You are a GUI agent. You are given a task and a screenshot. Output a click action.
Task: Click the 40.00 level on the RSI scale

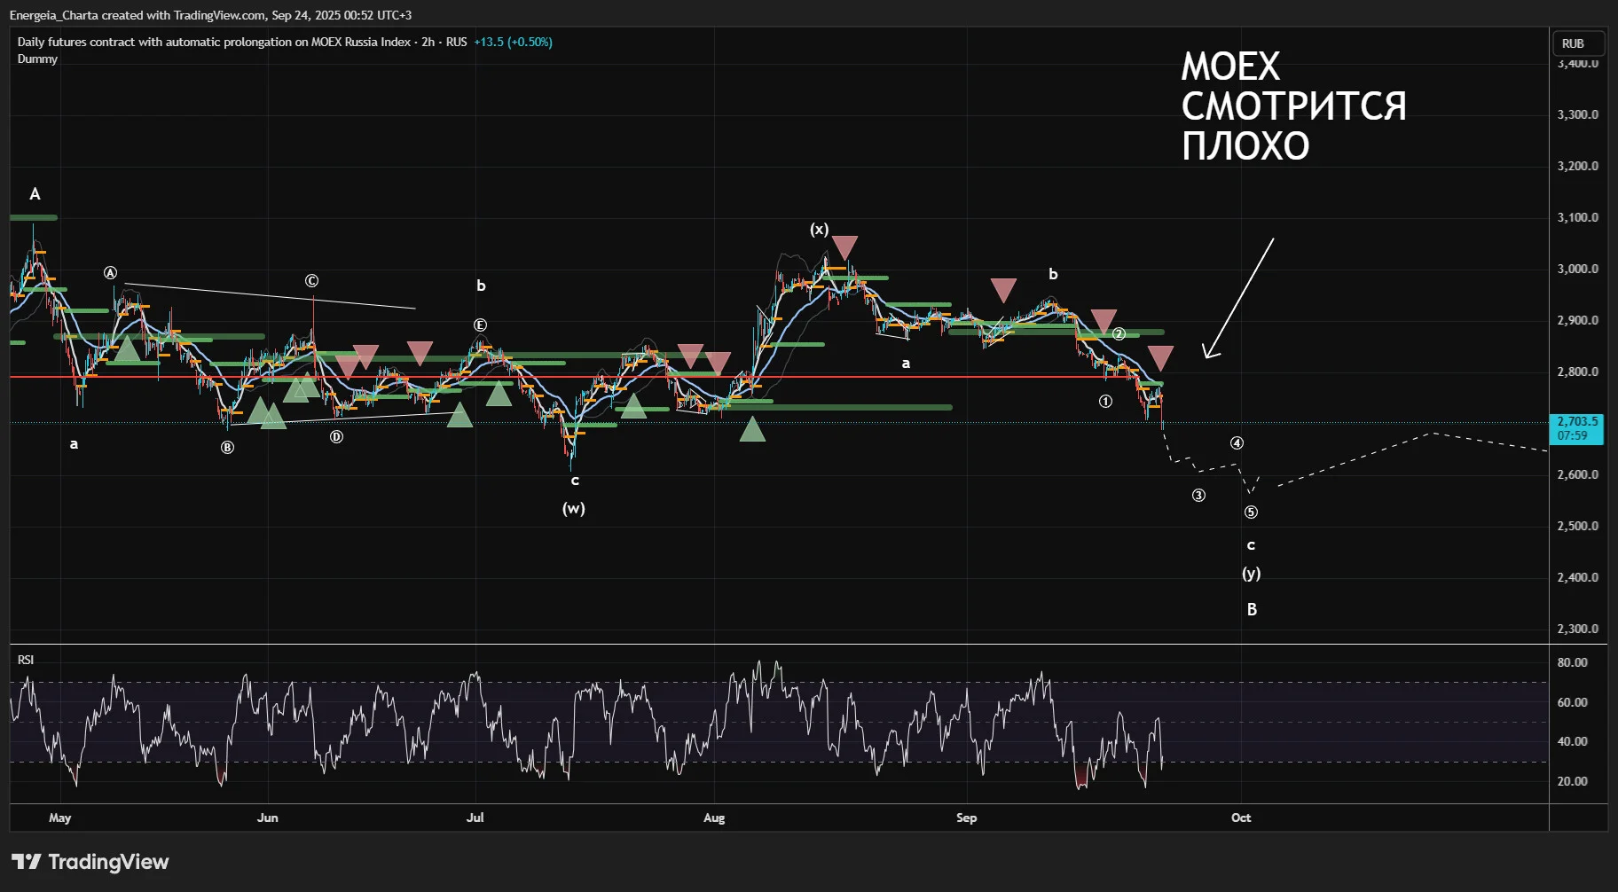pos(1572,741)
